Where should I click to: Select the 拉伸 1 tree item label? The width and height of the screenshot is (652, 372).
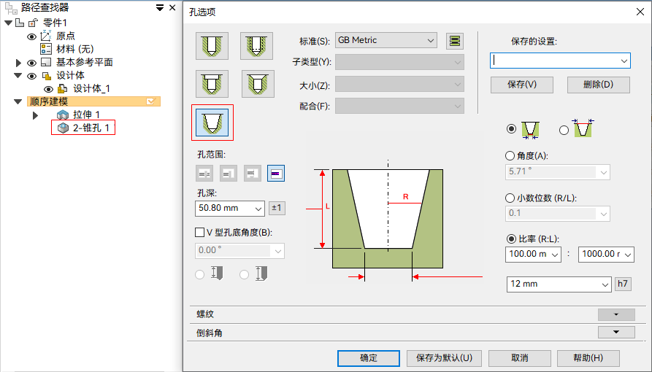pos(86,115)
